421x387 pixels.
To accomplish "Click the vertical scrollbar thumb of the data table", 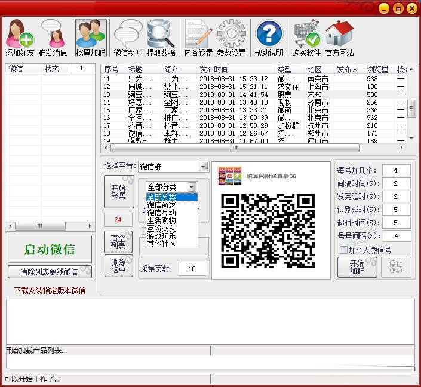I will point(411,109).
